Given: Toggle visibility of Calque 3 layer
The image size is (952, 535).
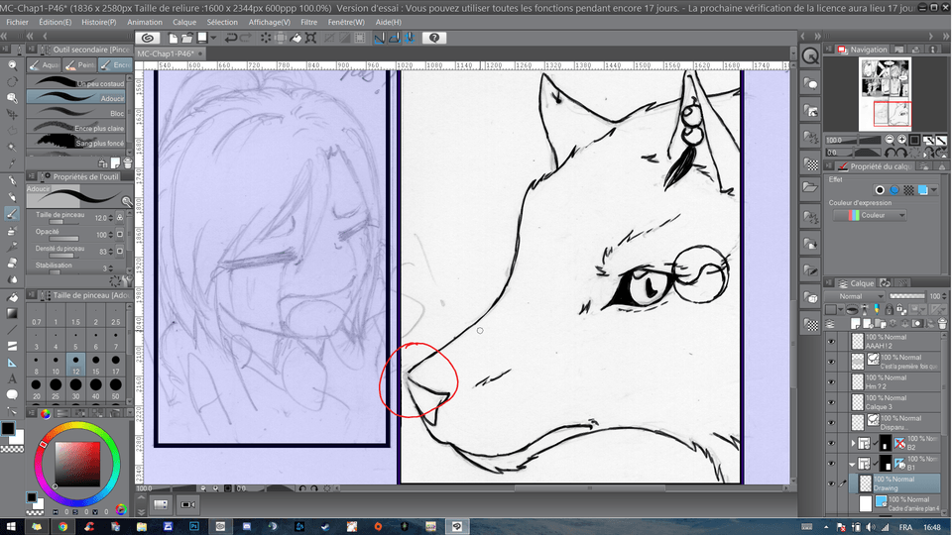Looking at the screenshot, I should point(831,402).
